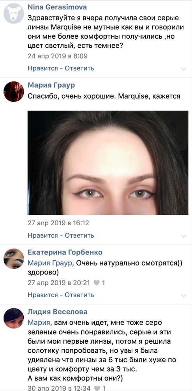192x391 pixels.
Task: Open the attached eyes photo
Action: coord(108,163)
